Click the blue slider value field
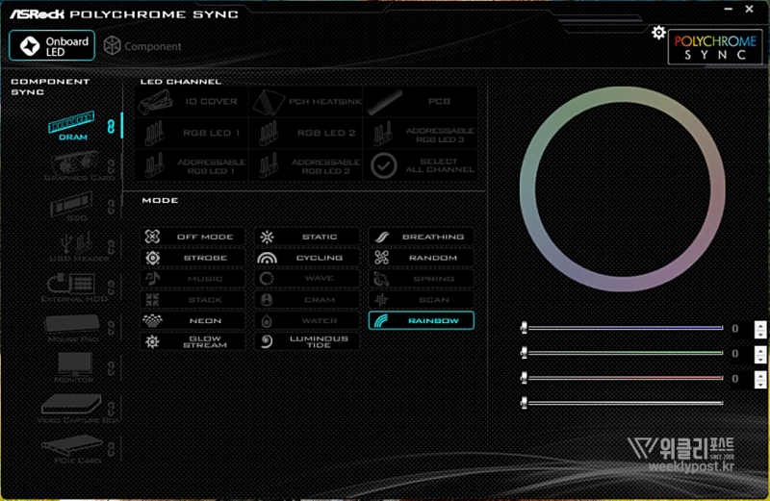 741,329
